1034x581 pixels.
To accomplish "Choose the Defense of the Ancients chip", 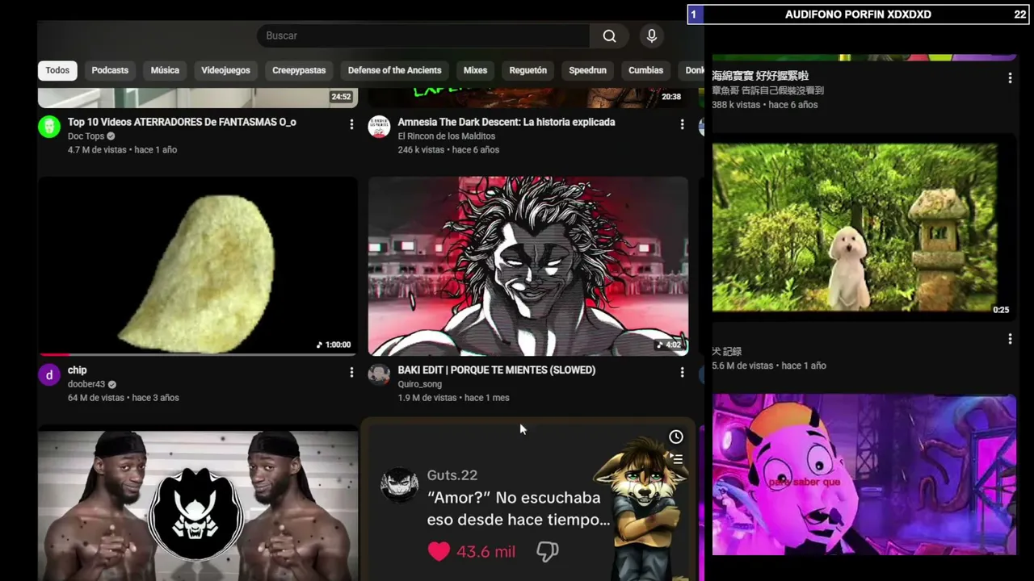I will (394, 70).
